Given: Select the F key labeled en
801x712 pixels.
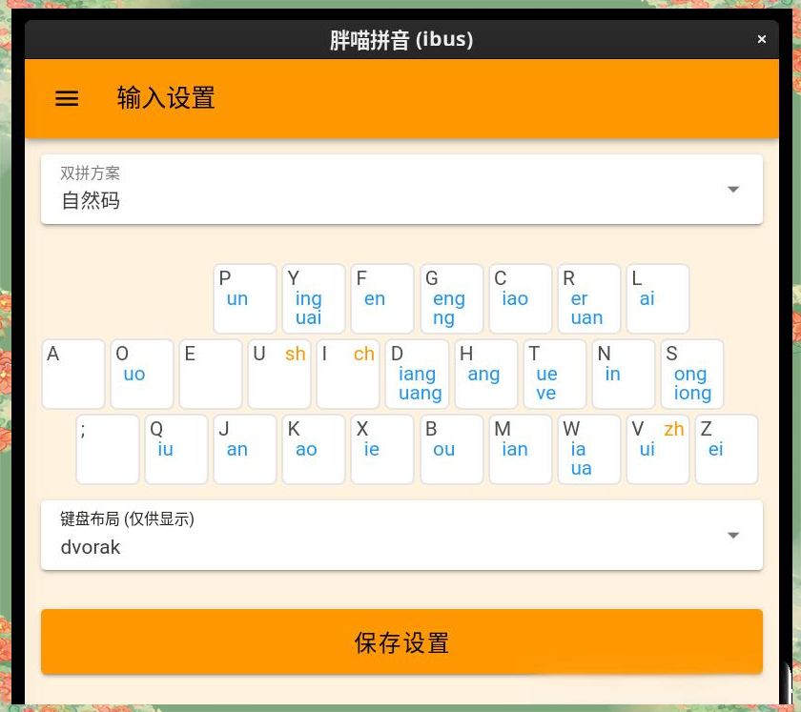Looking at the screenshot, I should pos(382,298).
